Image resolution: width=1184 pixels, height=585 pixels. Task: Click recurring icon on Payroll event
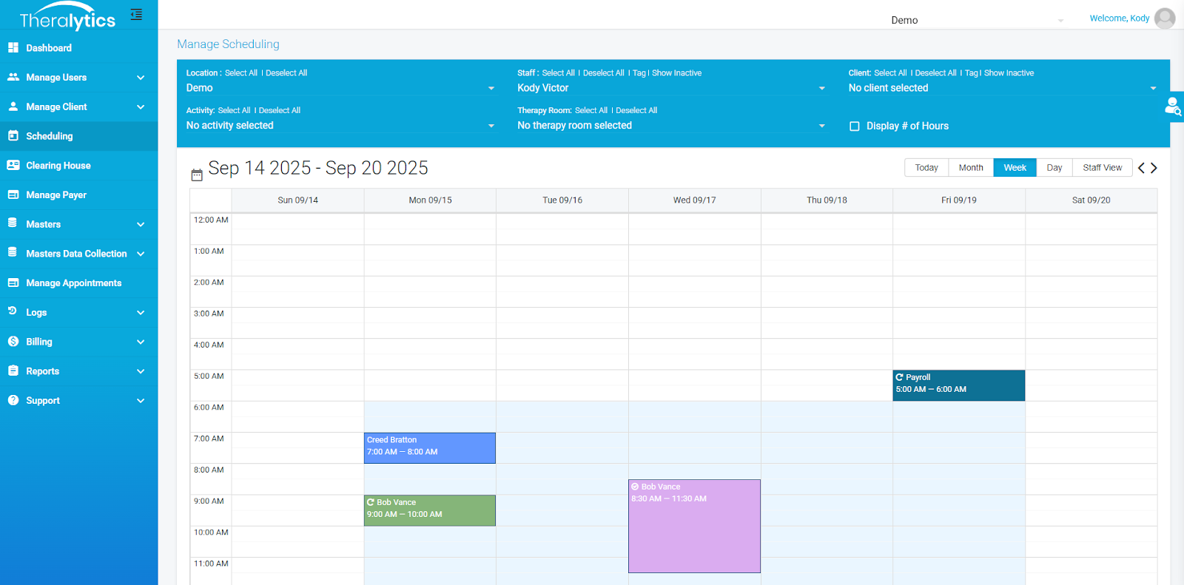tap(900, 377)
